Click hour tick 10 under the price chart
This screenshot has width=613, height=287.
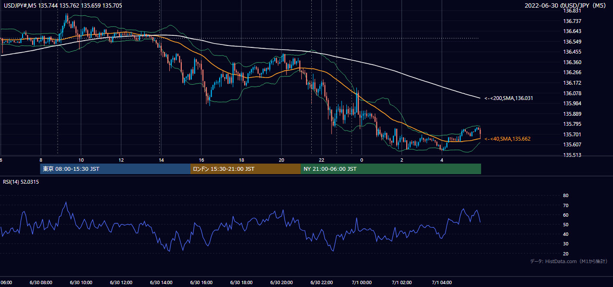pyautogui.click(x=81, y=160)
